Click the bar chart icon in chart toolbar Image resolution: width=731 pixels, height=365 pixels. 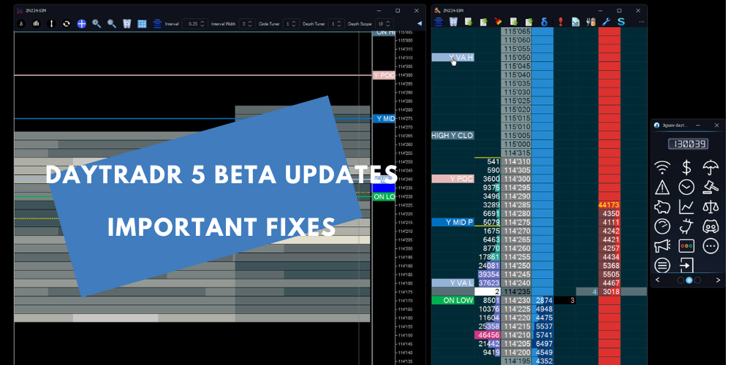pyautogui.click(x=37, y=24)
